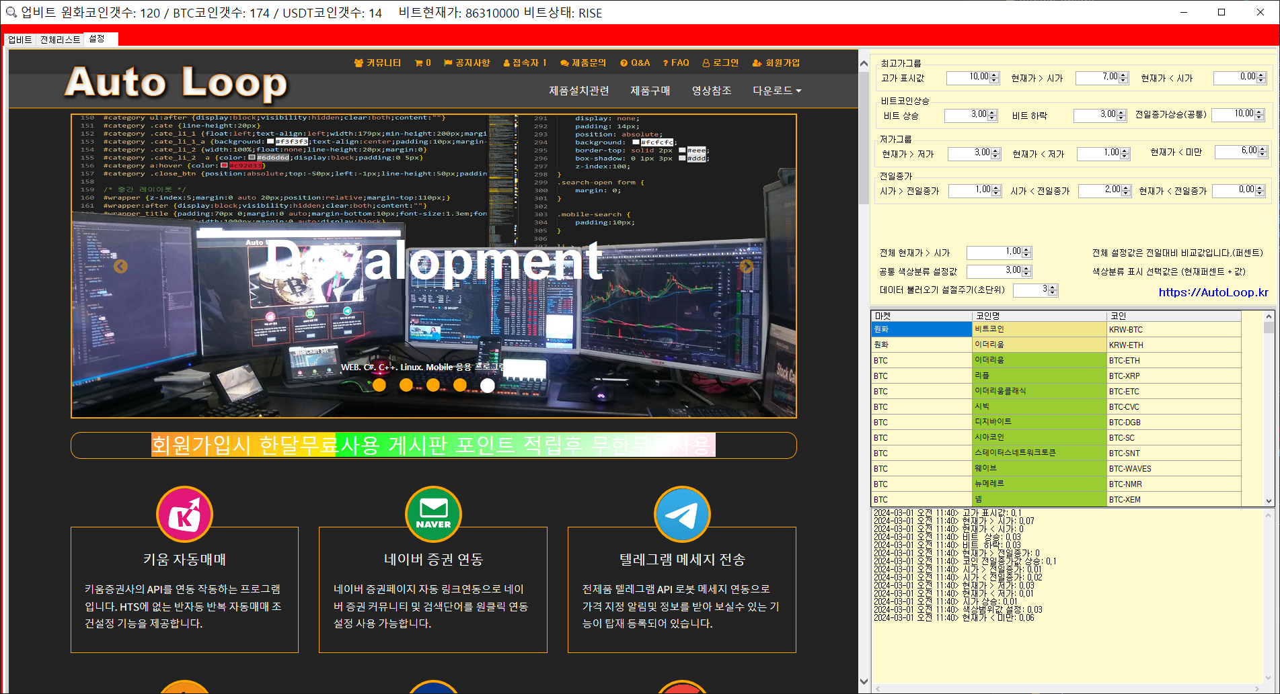Select the white active carousel dot
The height and width of the screenshot is (694, 1280).
click(x=488, y=385)
